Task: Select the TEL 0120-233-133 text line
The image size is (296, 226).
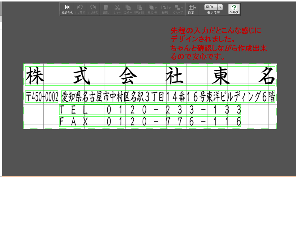Action: pyautogui.click(x=150, y=110)
